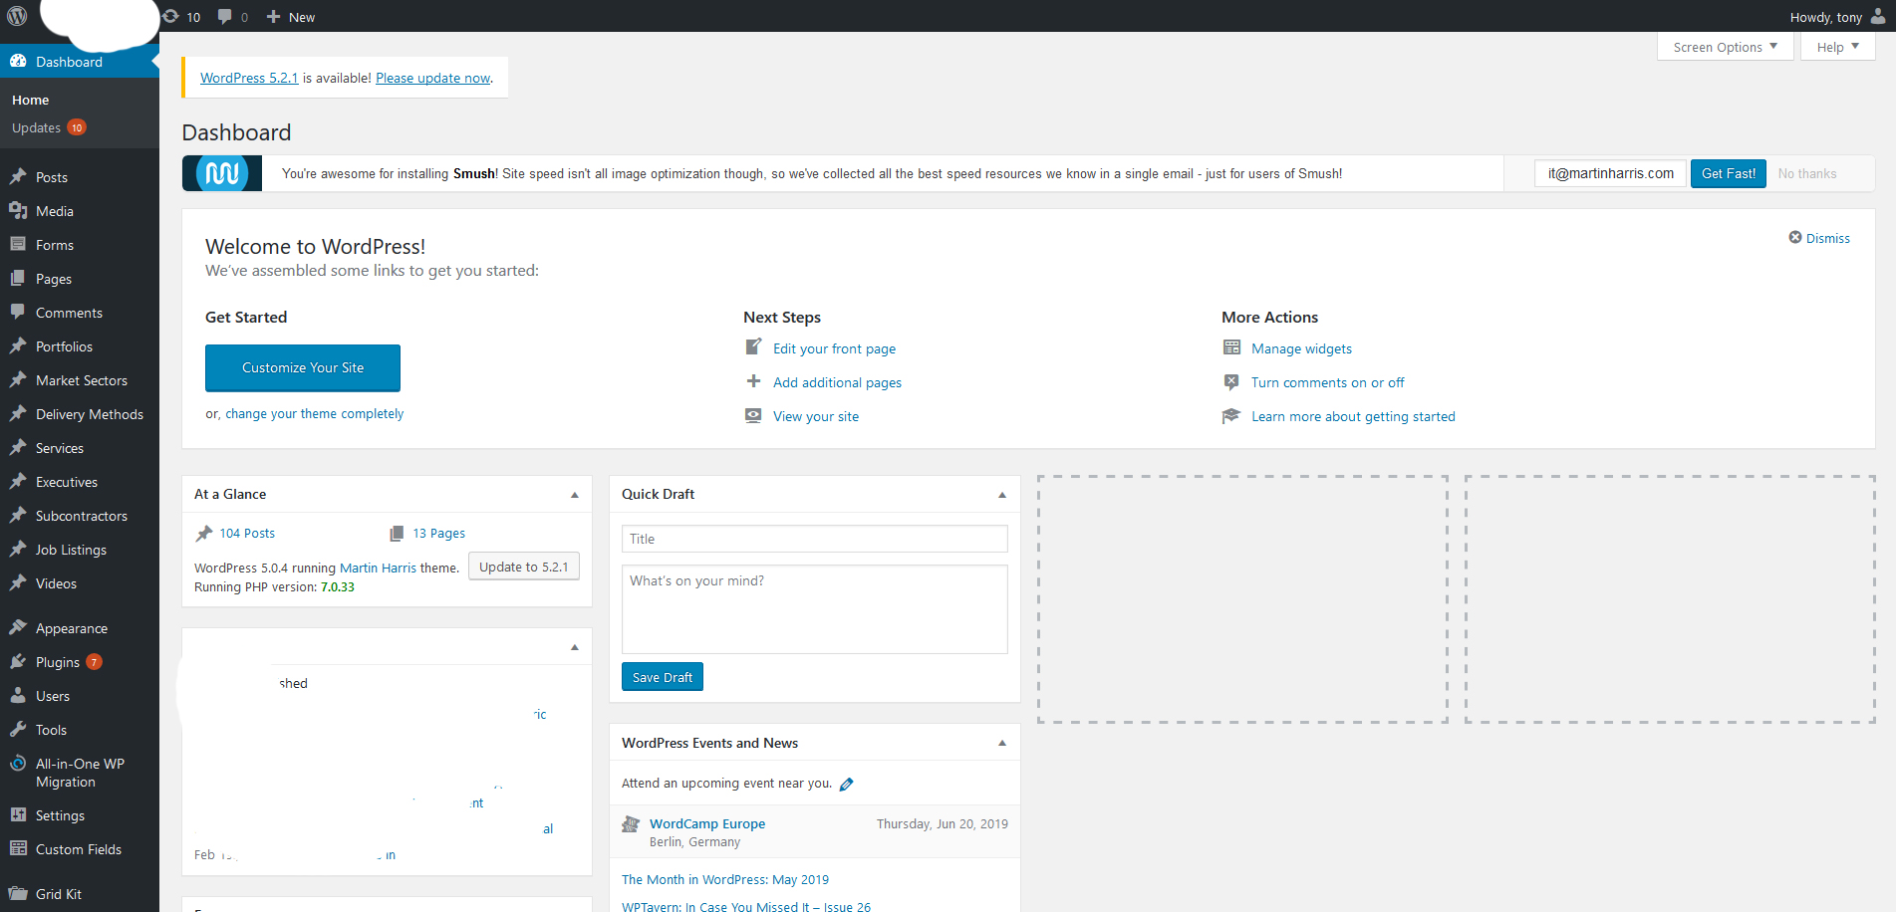The width and height of the screenshot is (1896, 912).
Task: Click the graduation cap getting started icon
Action: (1232, 415)
